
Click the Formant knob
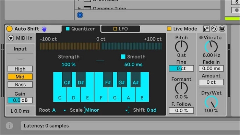181,88
